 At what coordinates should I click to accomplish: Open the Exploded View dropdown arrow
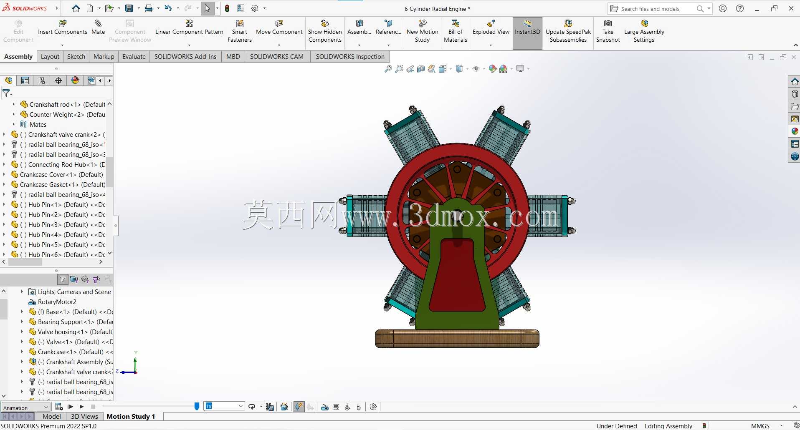coord(491,45)
